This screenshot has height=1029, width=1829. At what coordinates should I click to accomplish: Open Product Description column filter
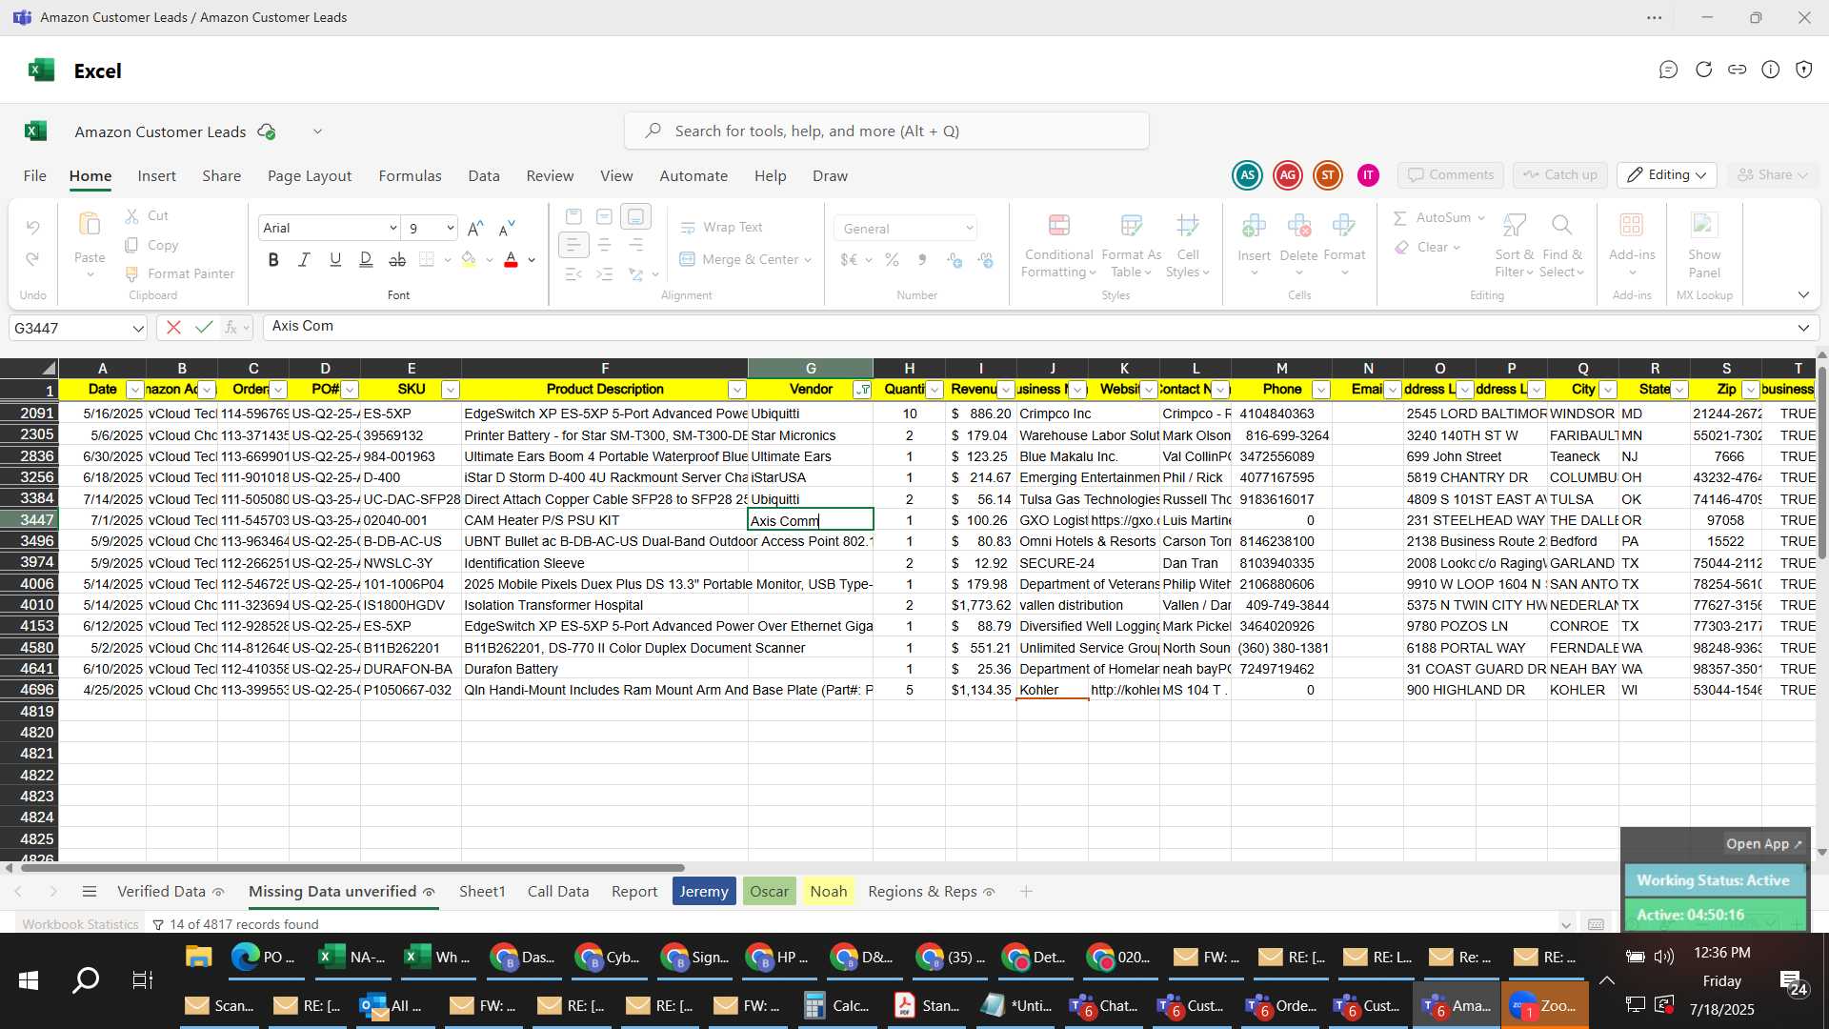point(736,390)
